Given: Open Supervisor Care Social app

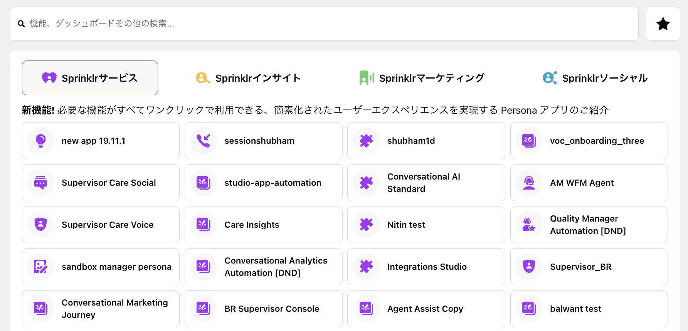Looking at the screenshot, I should coord(101,183).
